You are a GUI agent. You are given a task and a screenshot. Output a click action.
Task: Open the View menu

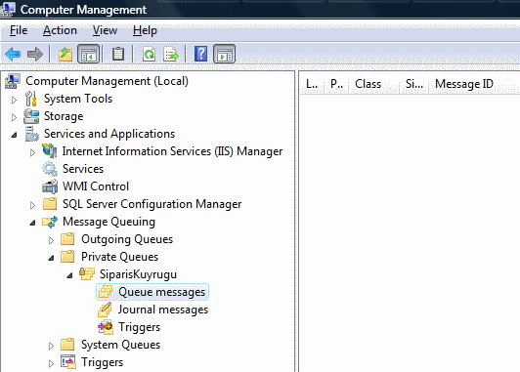point(105,30)
